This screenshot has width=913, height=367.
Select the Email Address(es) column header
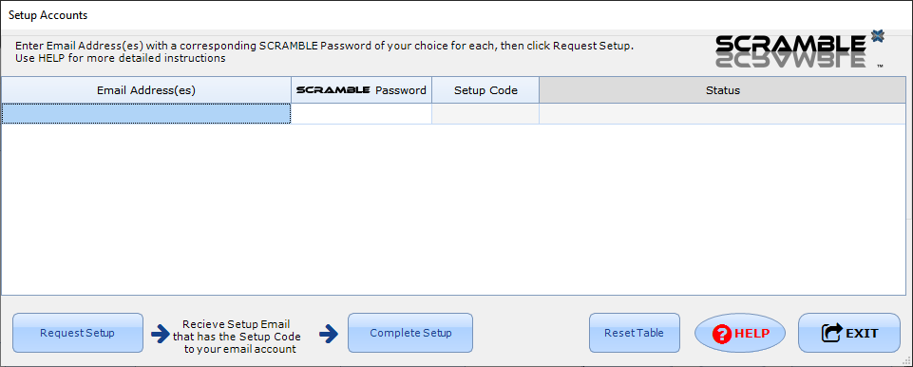(146, 90)
